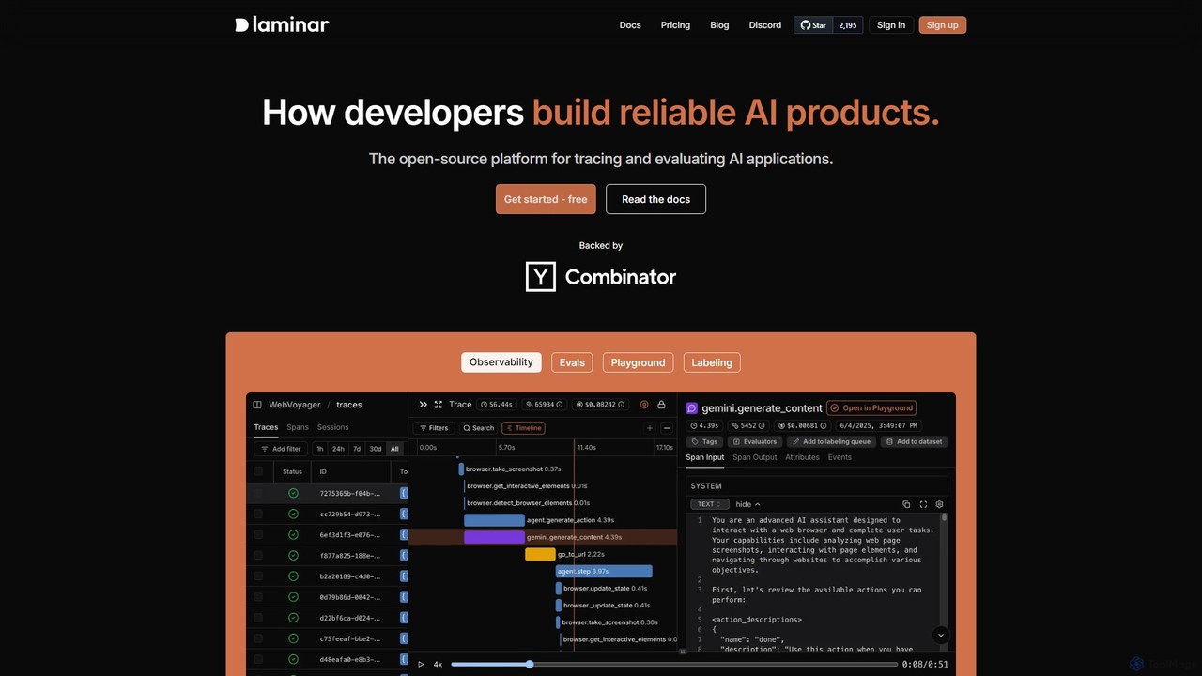Click the Evaluators button
This screenshot has width=1202, height=676.
click(x=755, y=441)
